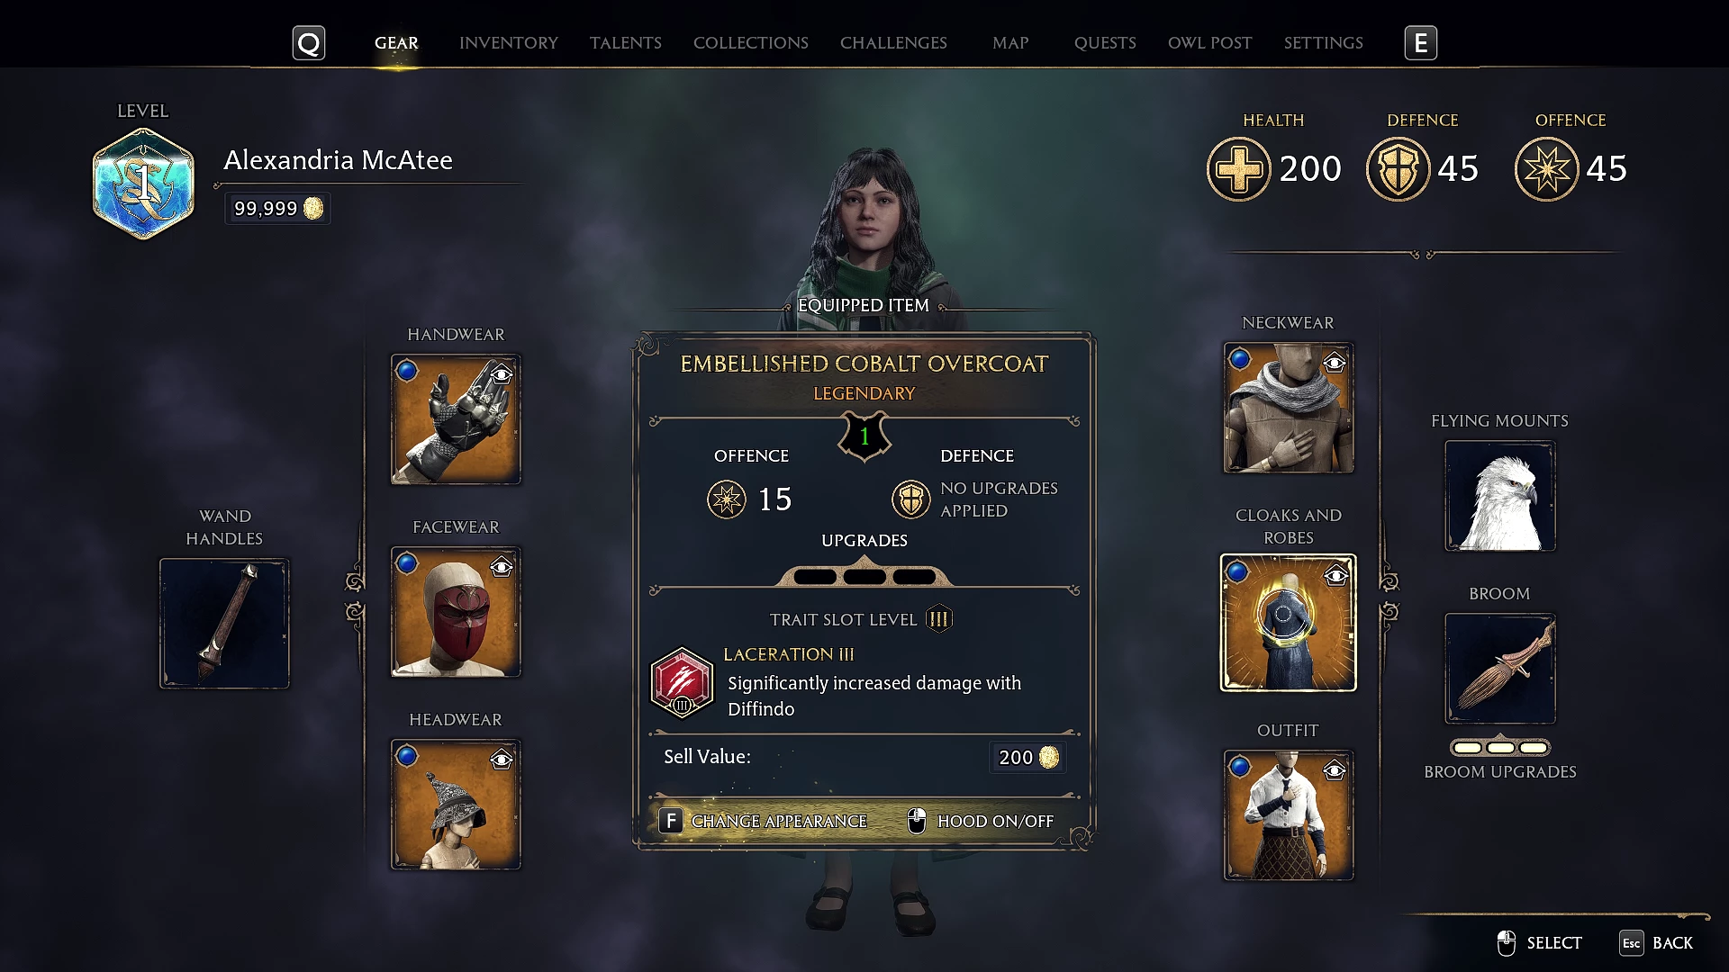Toggle Headwear visibility eye icon

[502, 760]
